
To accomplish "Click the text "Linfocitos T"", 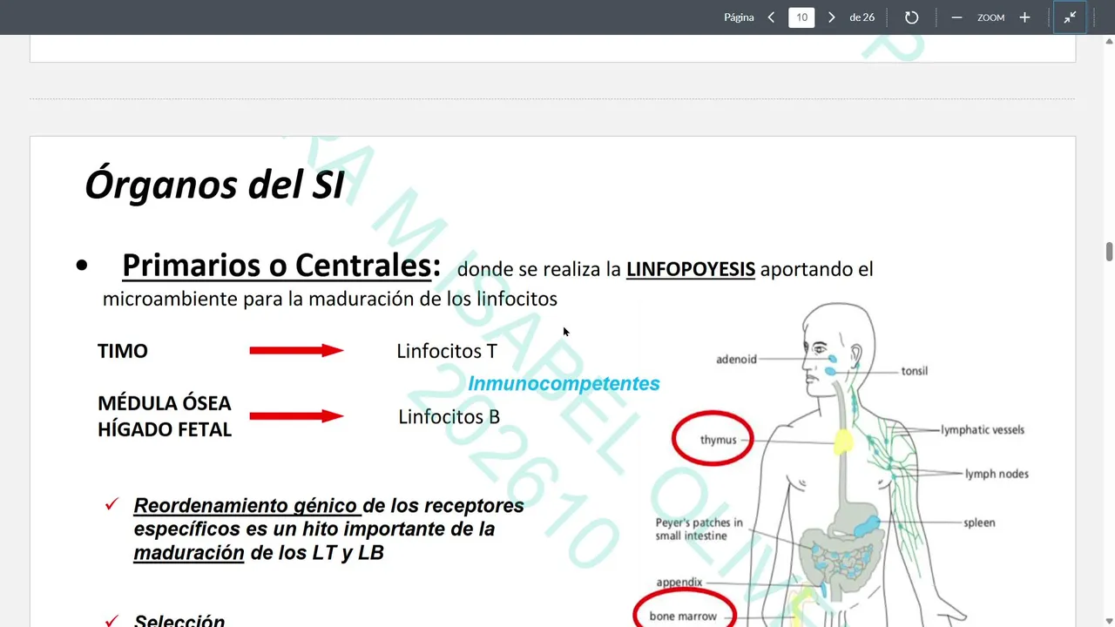I will pos(447,351).
